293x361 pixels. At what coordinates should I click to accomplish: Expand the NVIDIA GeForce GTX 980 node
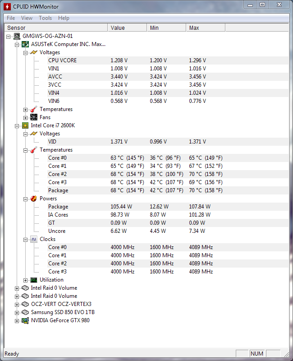[x=17, y=321]
